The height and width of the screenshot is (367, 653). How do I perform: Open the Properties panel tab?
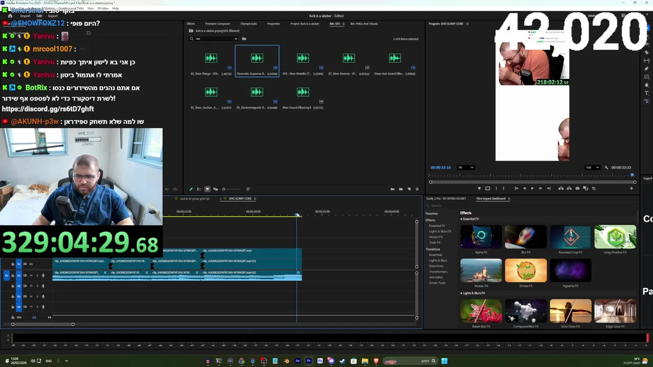(273, 23)
